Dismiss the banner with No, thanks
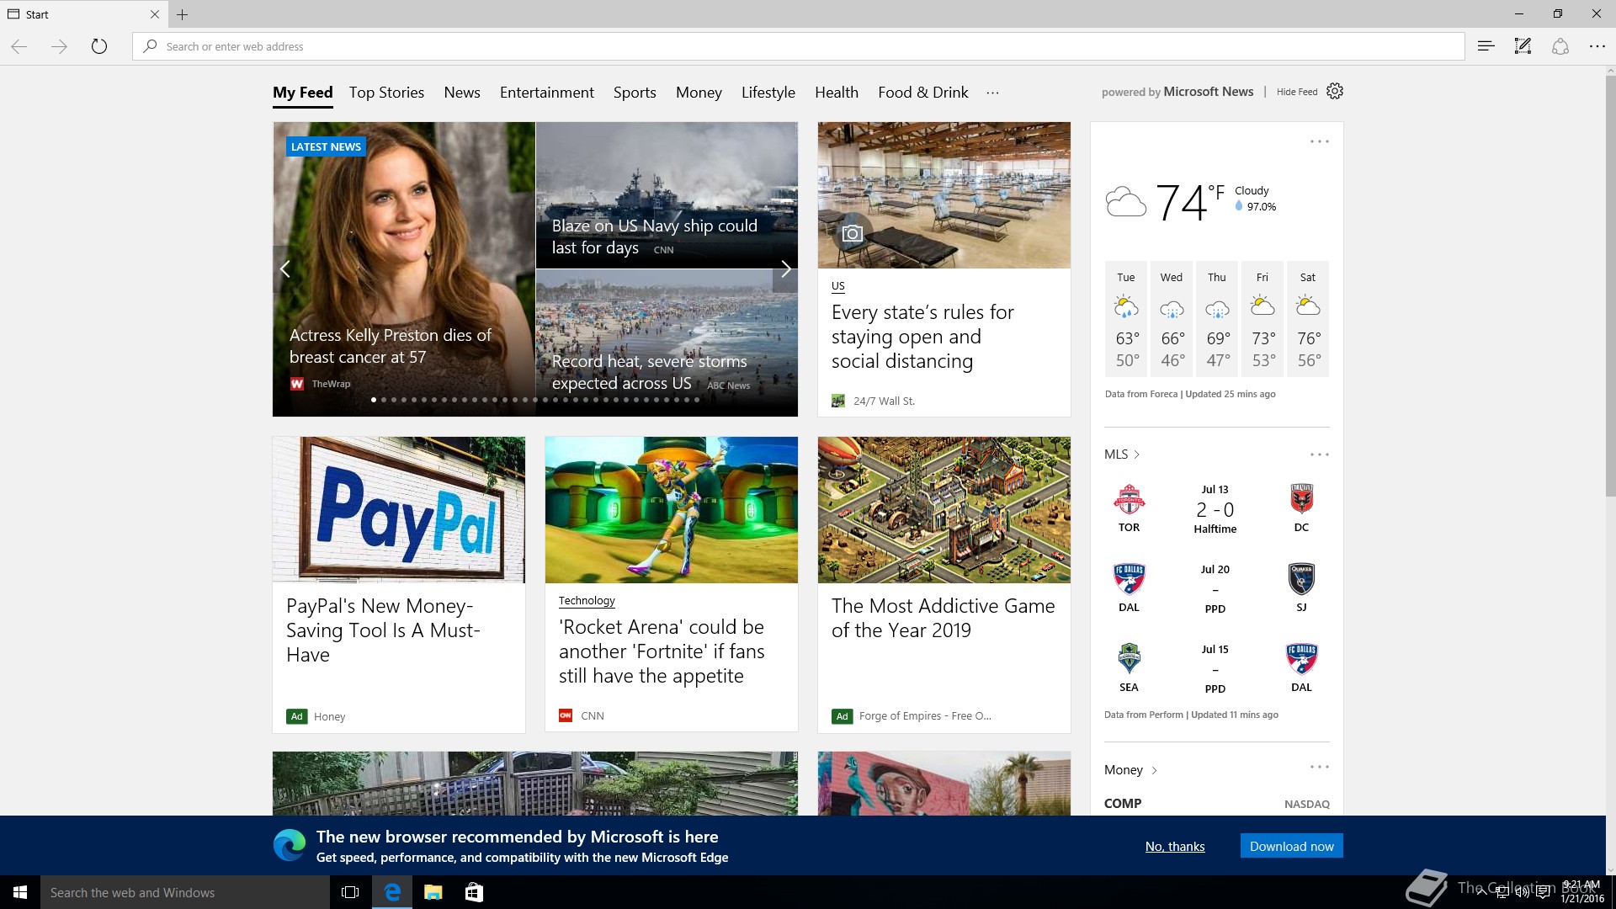The image size is (1616, 909). coord(1175,846)
